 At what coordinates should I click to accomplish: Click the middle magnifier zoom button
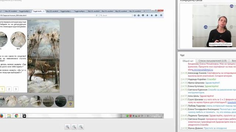[x=74, y=127]
